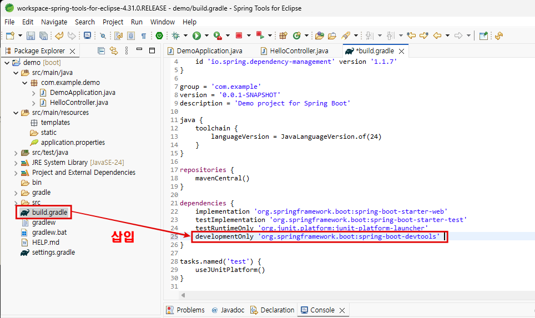Click the Save icon in toolbar

31,36
